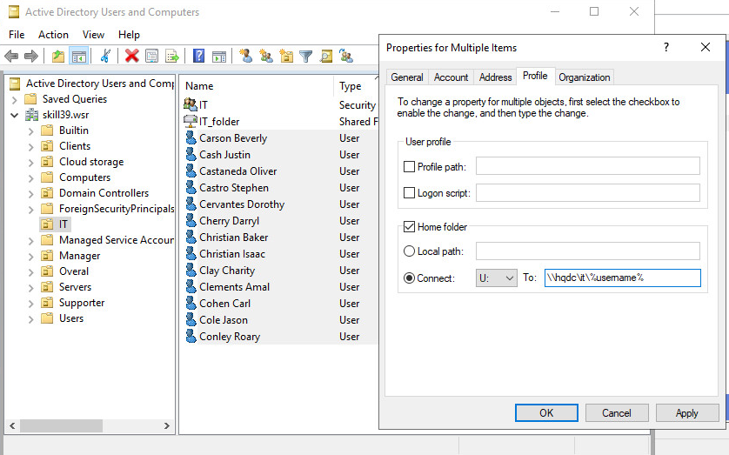Click the tree pane horizontal scrollbar thumb

coord(62,425)
